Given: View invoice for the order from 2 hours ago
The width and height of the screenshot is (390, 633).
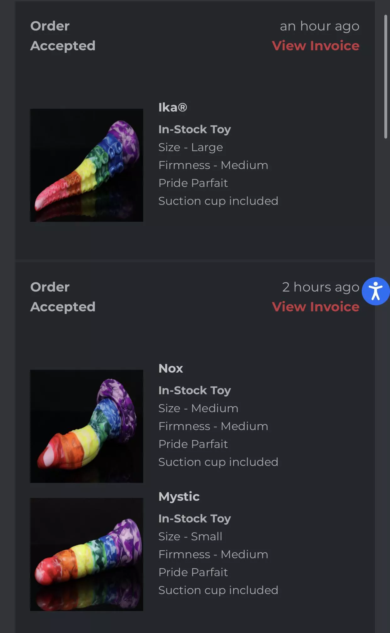Looking at the screenshot, I should tap(315, 307).
